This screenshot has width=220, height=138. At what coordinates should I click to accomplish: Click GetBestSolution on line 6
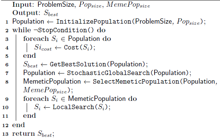[x=78, y=64]
